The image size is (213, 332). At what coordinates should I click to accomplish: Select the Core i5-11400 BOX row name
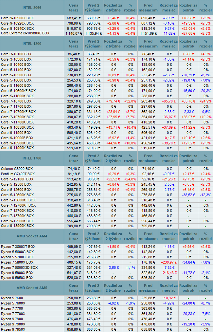click(16, 70)
